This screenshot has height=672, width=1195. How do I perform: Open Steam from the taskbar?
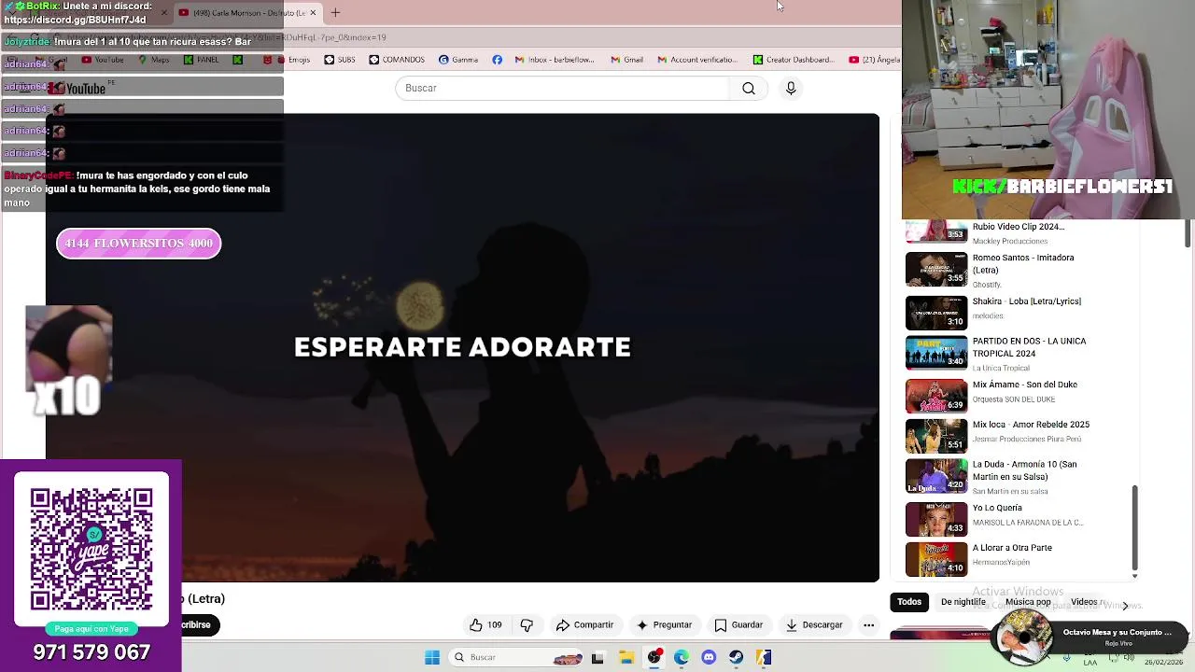tap(736, 658)
